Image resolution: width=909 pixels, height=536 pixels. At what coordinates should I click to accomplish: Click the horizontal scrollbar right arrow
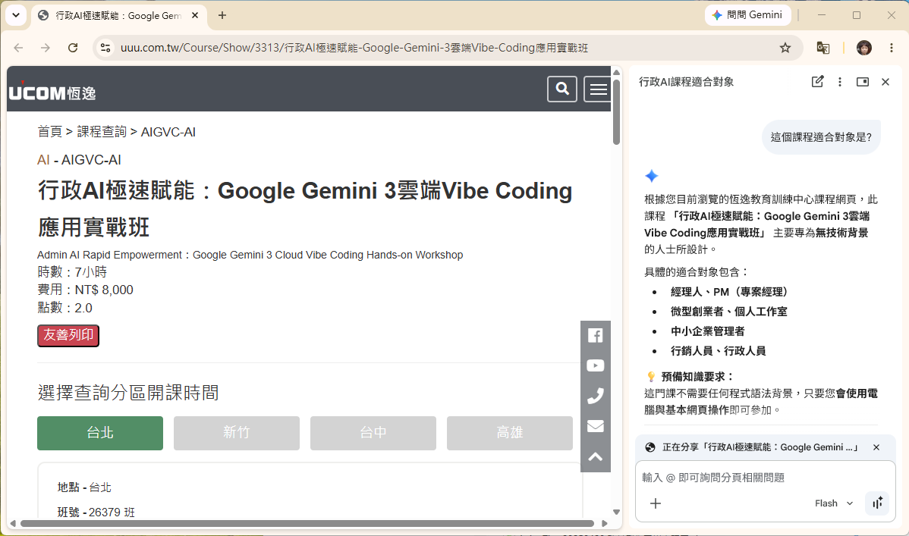604,523
